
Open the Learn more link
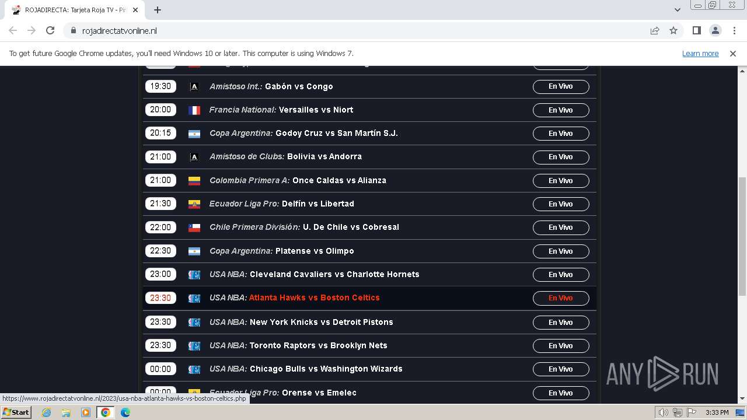[x=700, y=54]
